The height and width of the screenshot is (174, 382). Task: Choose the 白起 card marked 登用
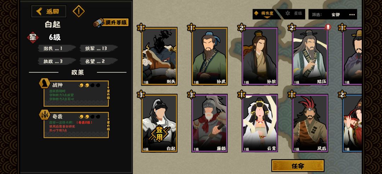(159, 123)
